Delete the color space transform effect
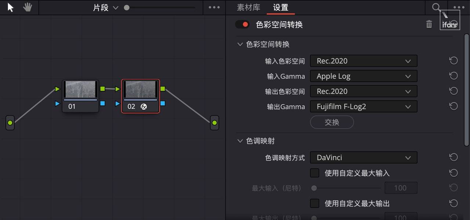 pos(429,25)
